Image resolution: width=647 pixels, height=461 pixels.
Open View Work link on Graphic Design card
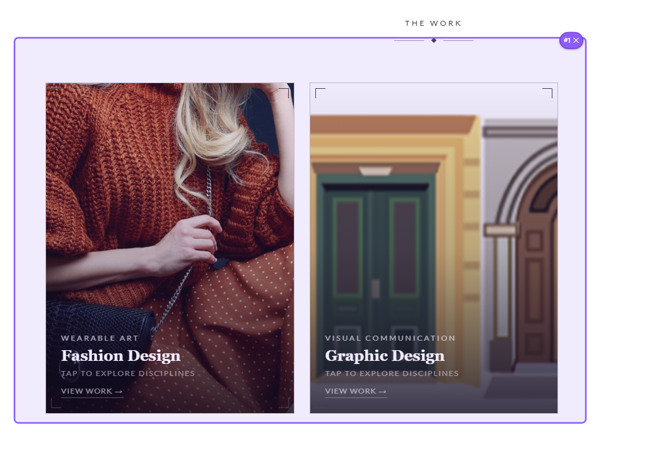356,391
